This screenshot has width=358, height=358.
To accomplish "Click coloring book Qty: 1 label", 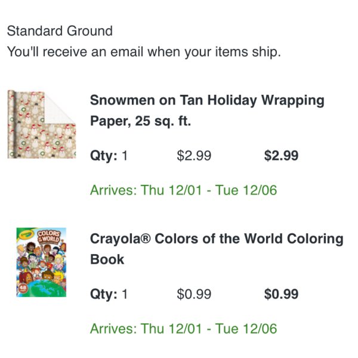I will (x=109, y=294).
